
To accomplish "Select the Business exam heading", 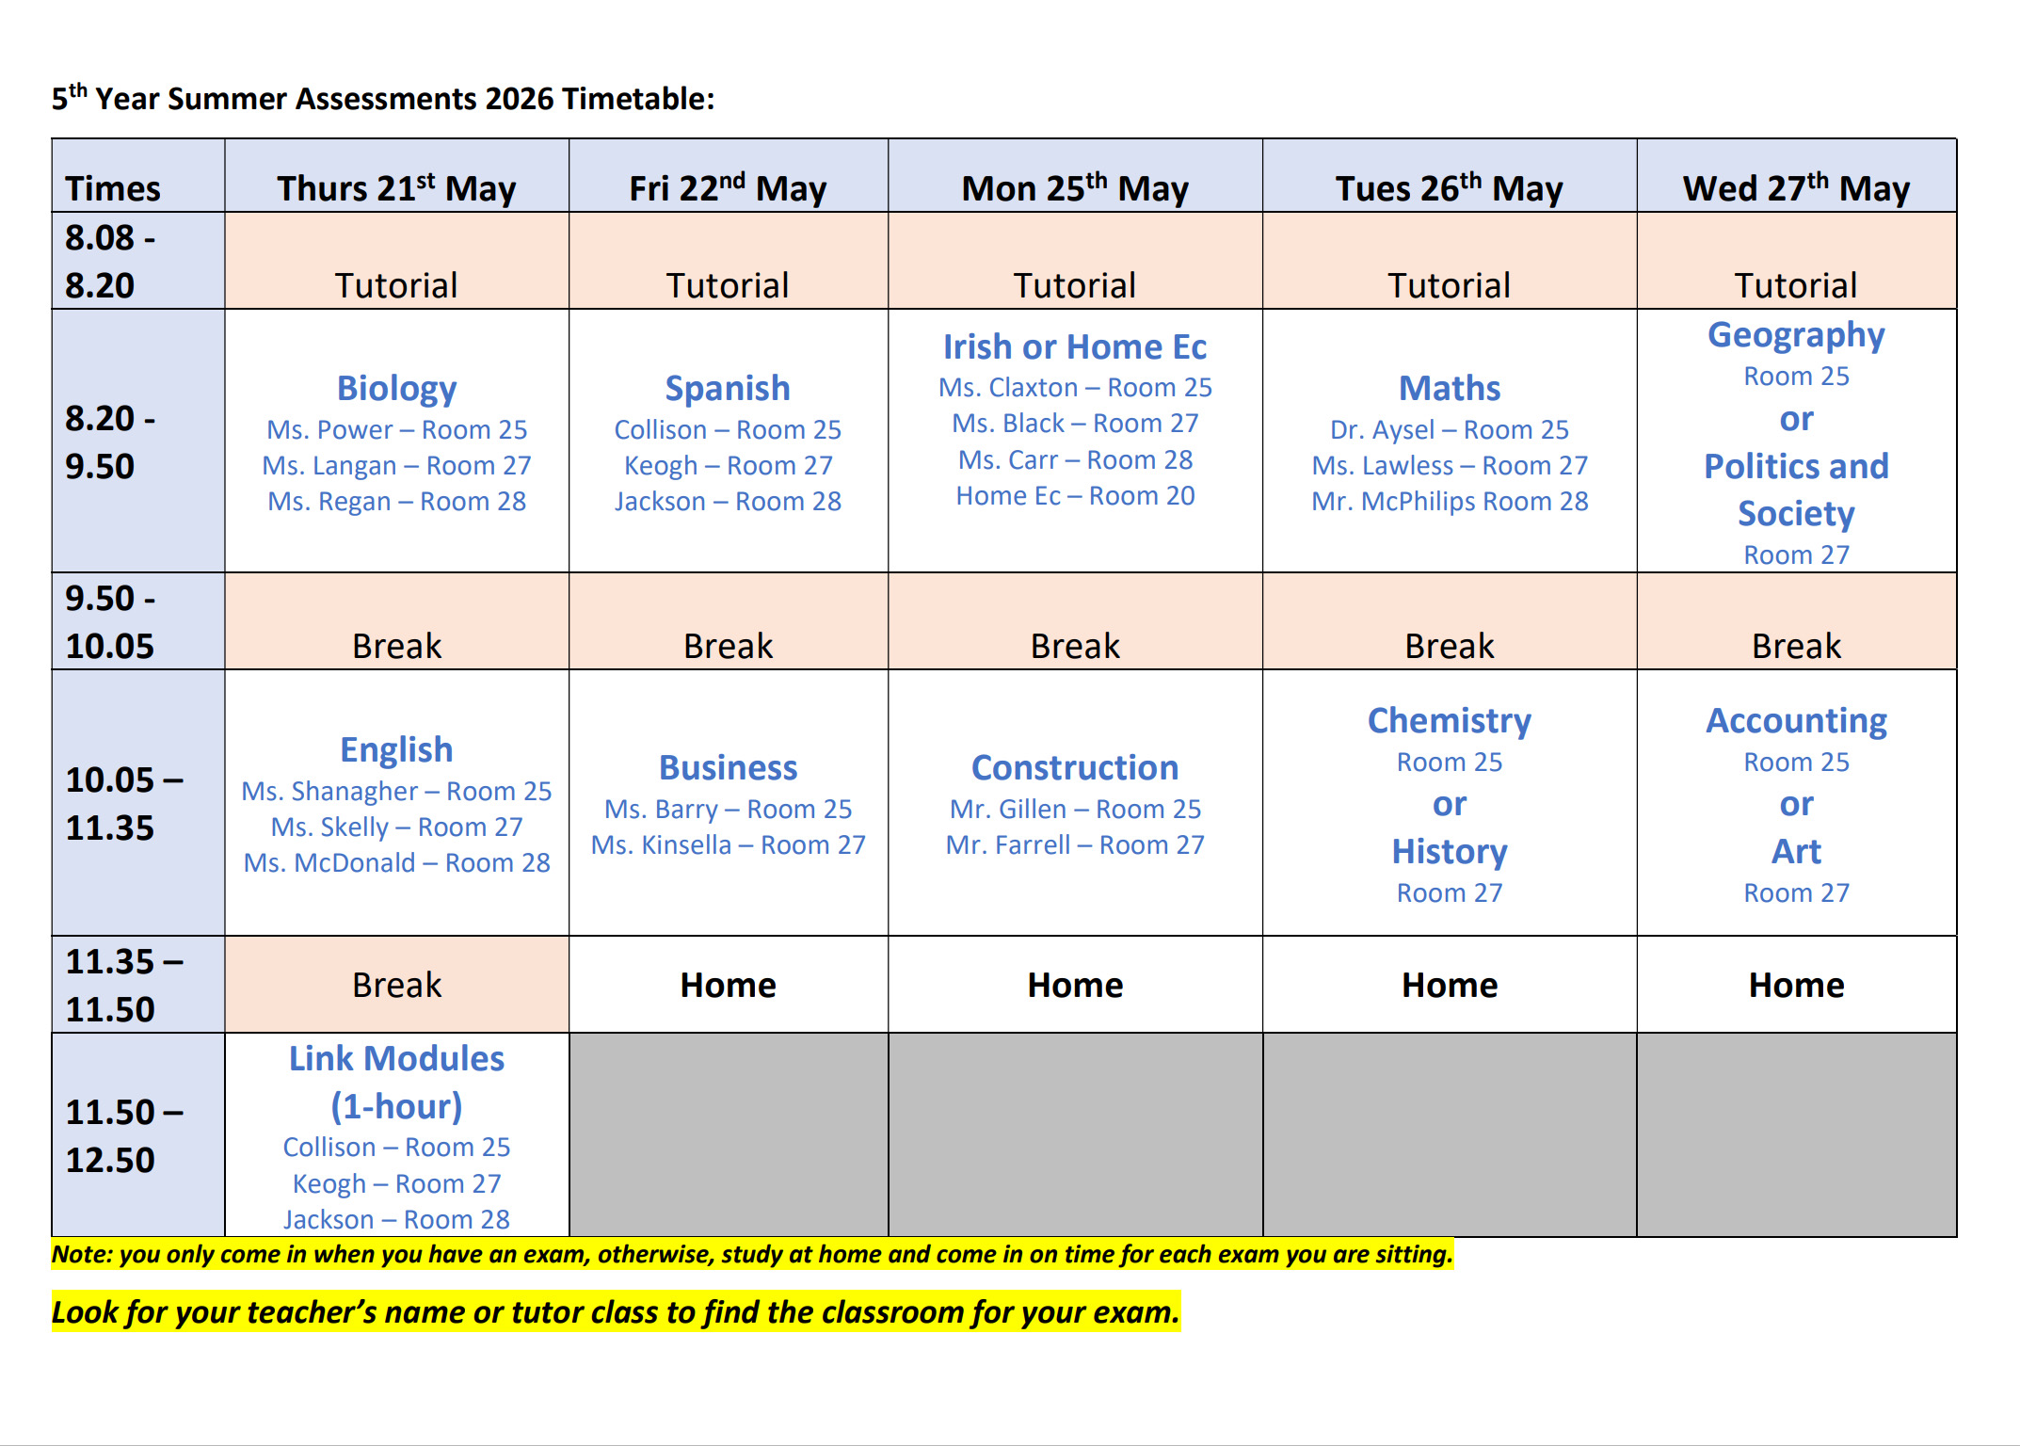I will pyautogui.click(x=728, y=767).
